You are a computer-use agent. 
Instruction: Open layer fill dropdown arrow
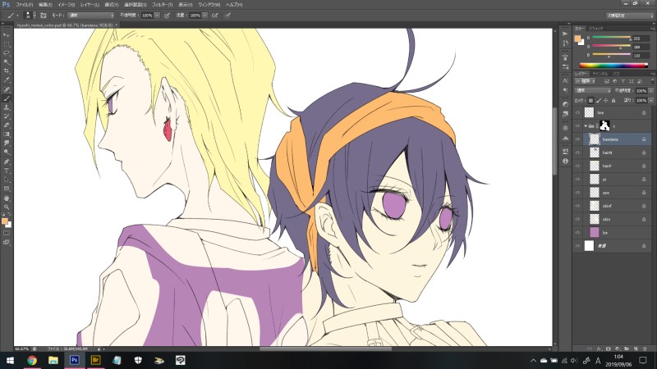(x=650, y=100)
